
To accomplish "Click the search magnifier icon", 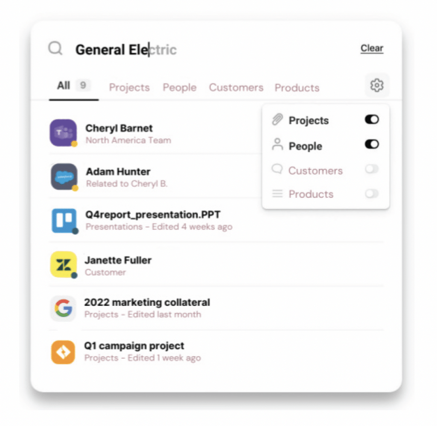I will (55, 49).
